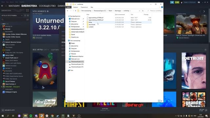
Task: Click steamapps breadcrumb in address bar
Action: (x=118, y=11)
